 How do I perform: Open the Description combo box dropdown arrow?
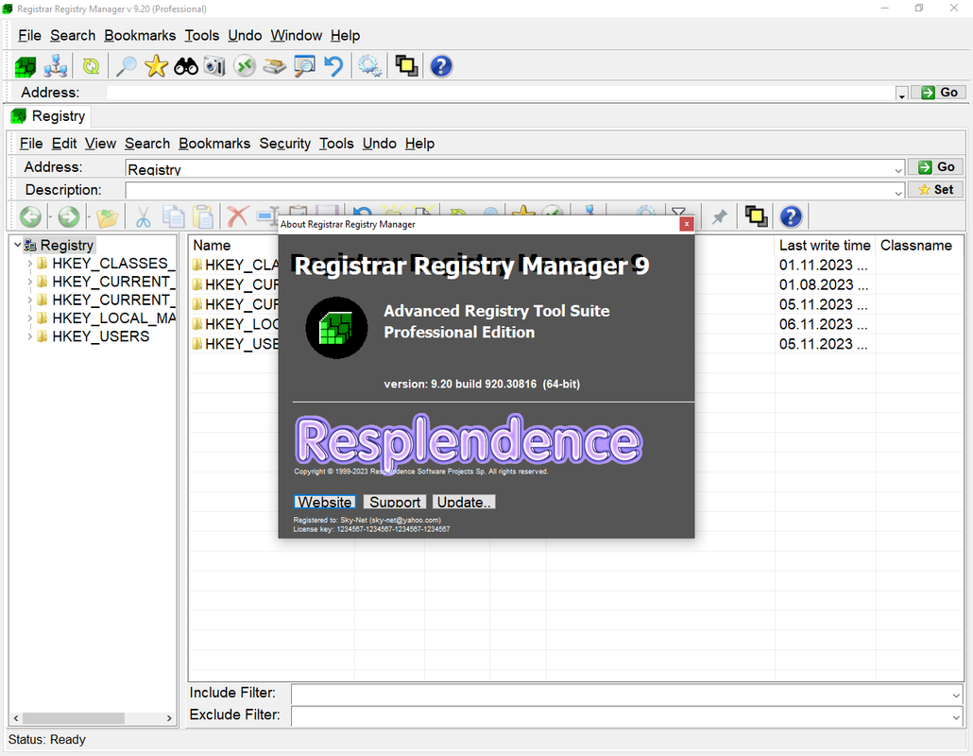click(x=898, y=191)
